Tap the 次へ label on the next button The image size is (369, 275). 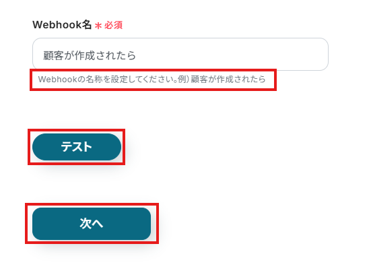coord(92,223)
